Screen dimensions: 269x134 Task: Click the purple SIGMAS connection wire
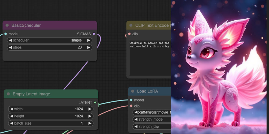(76, 75)
